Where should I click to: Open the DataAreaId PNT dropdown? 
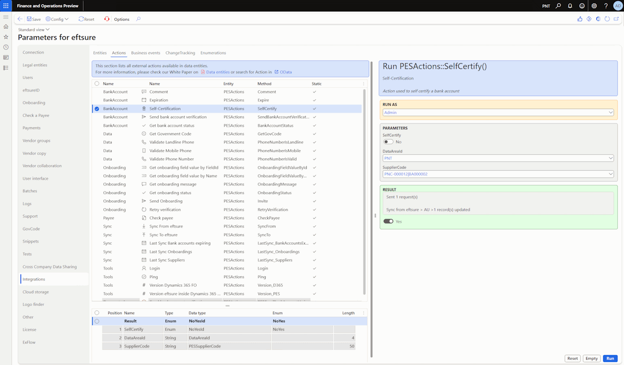[x=498, y=158]
